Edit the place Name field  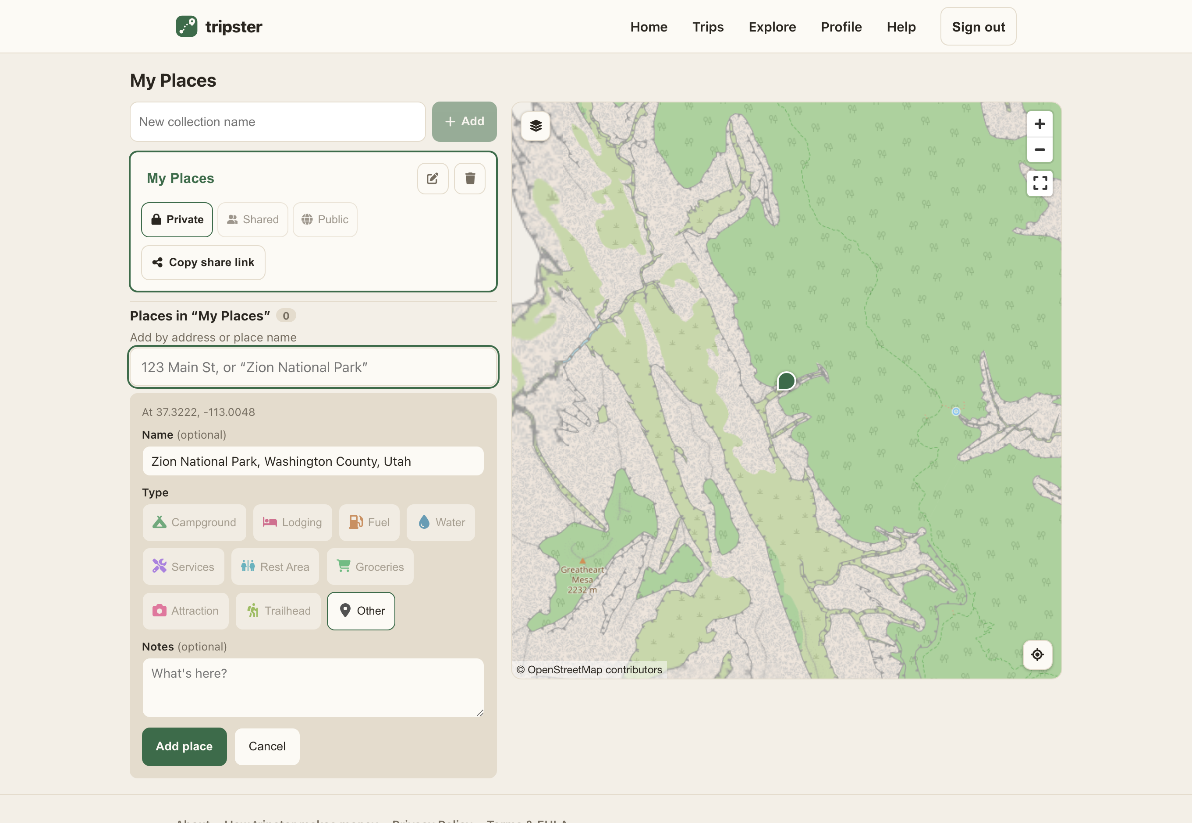[x=313, y=461]
